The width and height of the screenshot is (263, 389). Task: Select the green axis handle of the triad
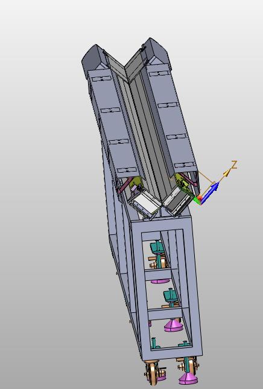point(197,201)
